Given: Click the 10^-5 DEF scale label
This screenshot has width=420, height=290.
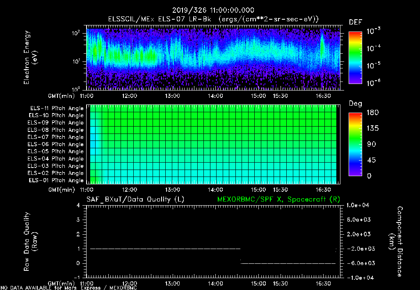Looking at the screenshot, I should (x=373, y=66).
